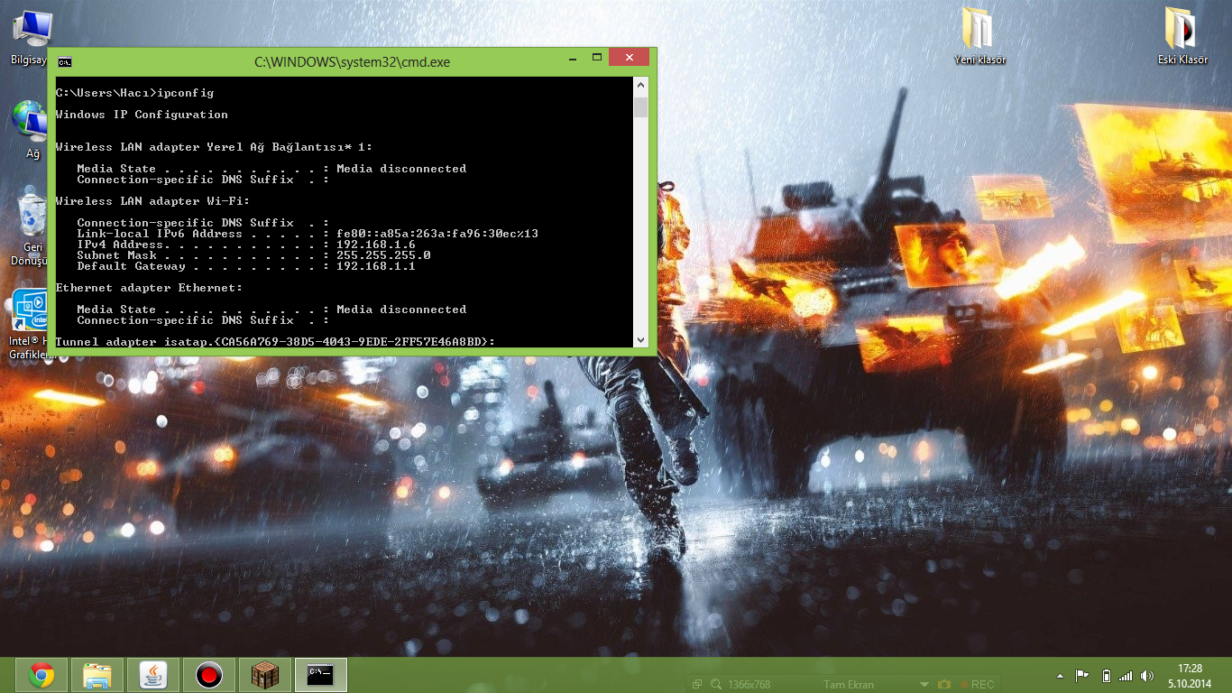
Task: Click 'Wireless LAN adapter Yerel Ağ Bağlantısı* 1' line
Action: 214,147
